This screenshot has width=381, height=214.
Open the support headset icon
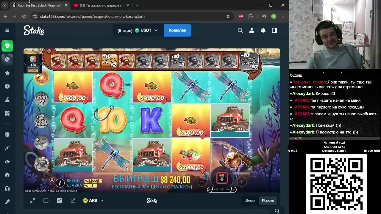tap(277, 211)
